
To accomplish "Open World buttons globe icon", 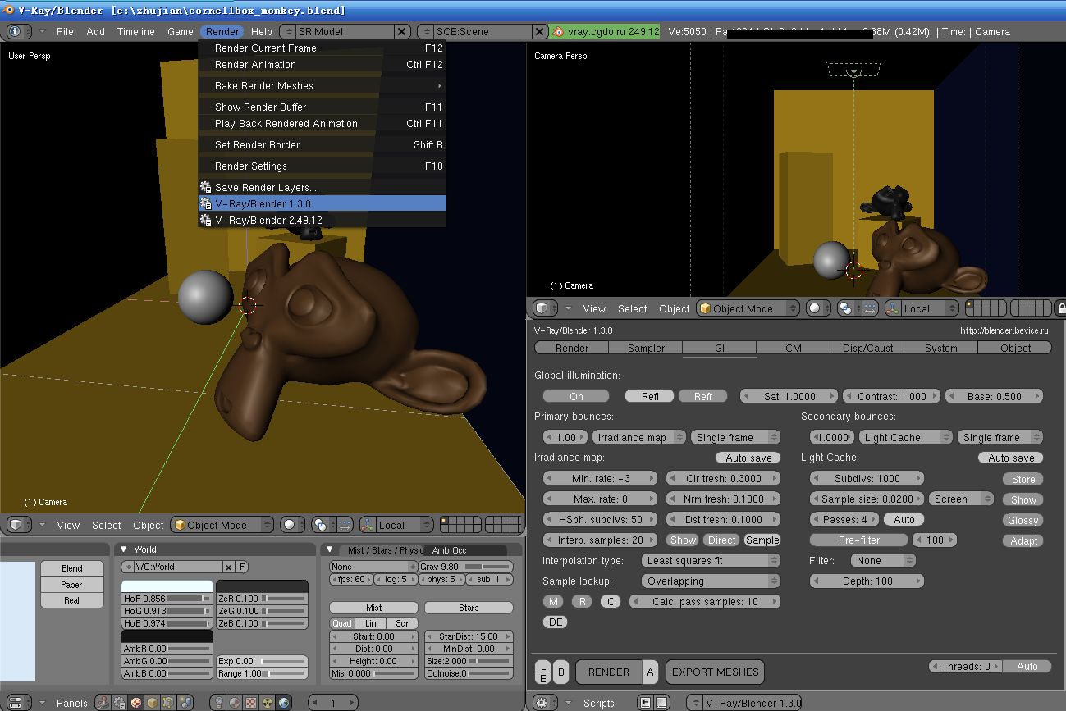I will point(284,703).
